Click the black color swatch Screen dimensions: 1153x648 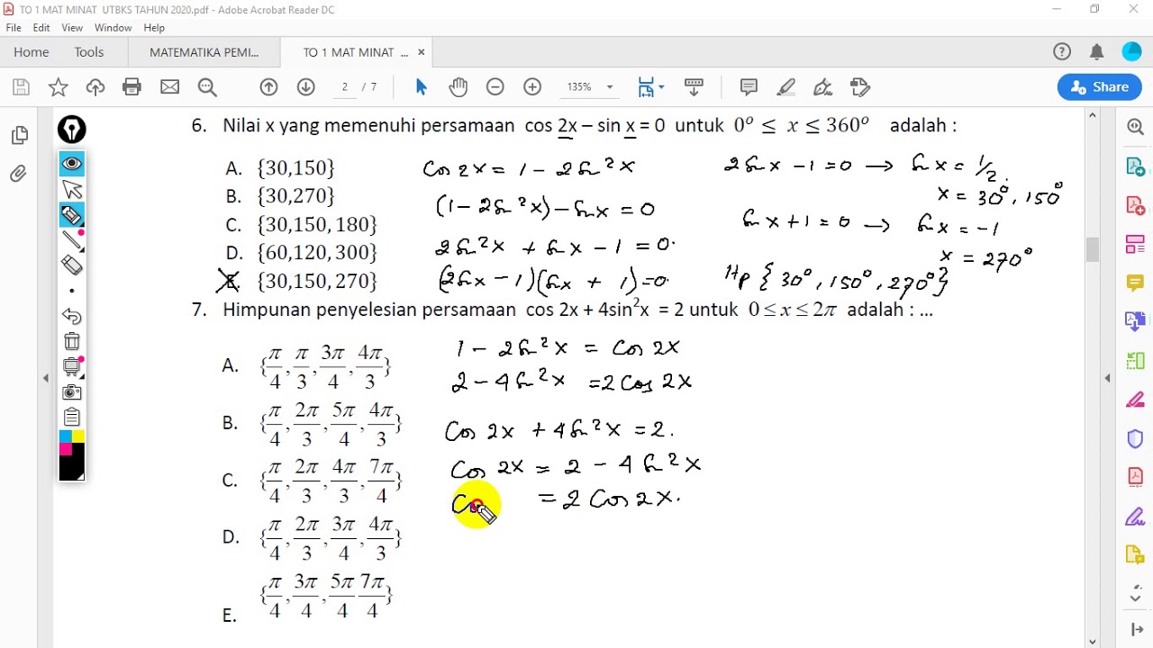[72, 468]
